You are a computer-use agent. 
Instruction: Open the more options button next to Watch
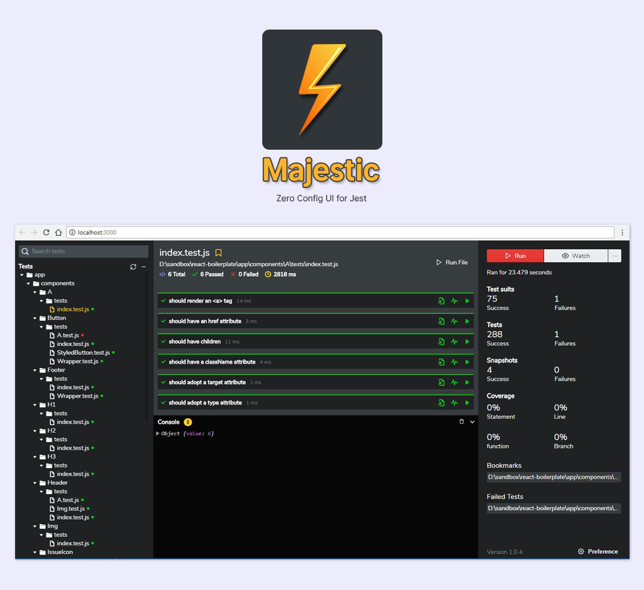pyautogui.click(x=614, y=255)
